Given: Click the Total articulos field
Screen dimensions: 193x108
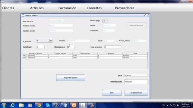Looking at the screenshot, I should click(x=113, y=47).
